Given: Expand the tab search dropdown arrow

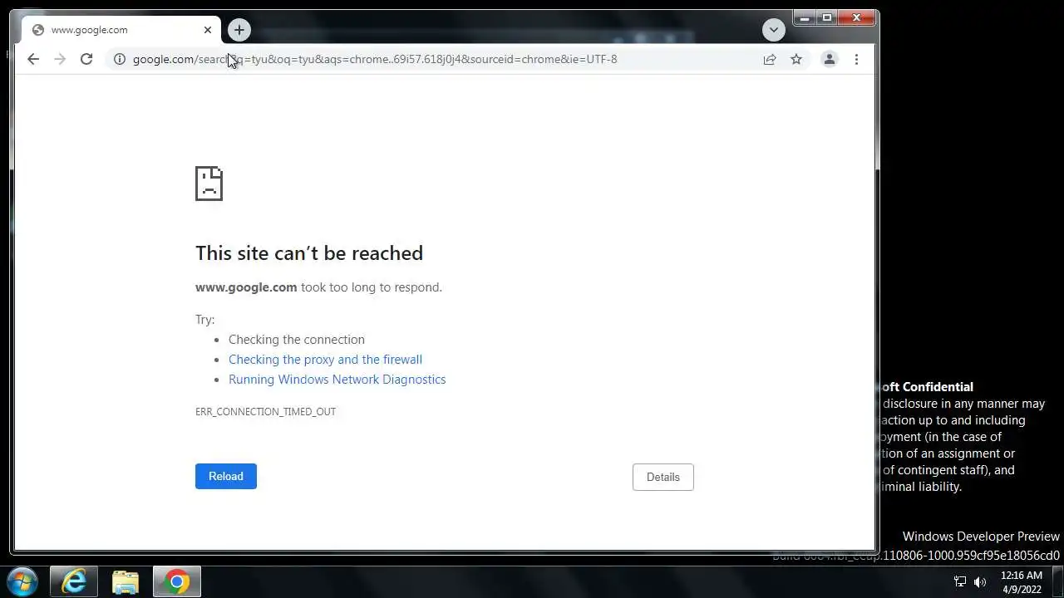Looking at the screenshot, I should click(774, 30).
